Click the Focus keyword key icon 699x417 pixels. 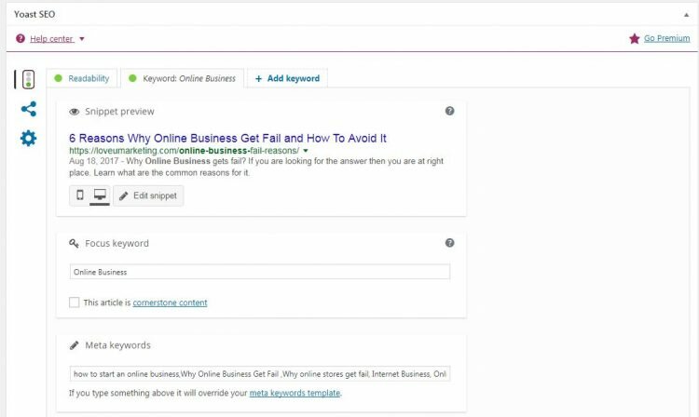click(x=74, y=244)
